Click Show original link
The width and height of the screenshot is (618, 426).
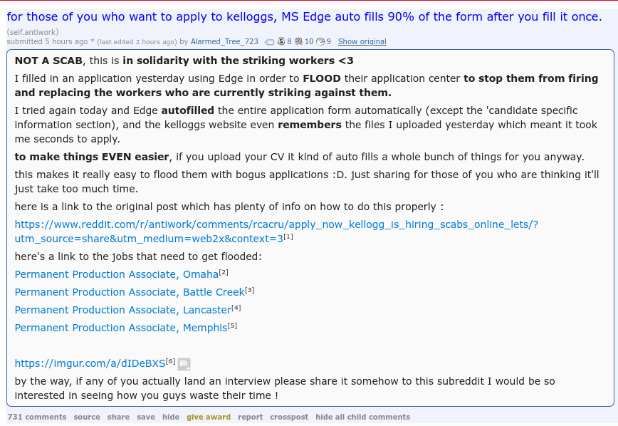click(362, 41)
